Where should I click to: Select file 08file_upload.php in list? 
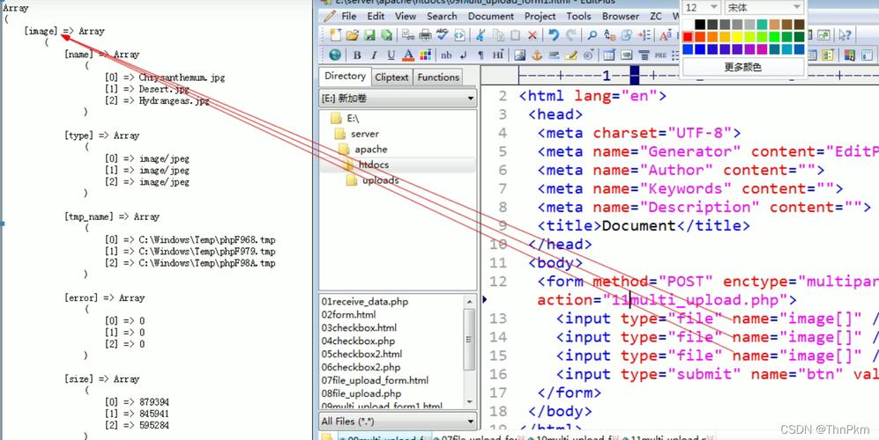[361, 393]
